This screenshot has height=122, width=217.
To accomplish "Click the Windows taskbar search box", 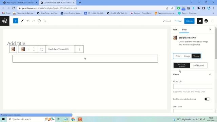I will [31, 119].
